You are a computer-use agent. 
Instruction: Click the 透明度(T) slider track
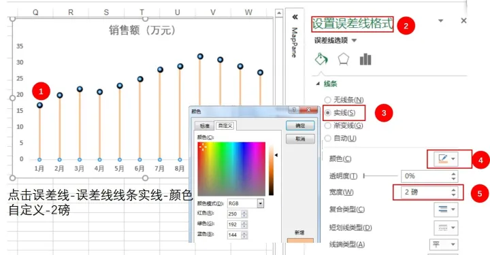pyautogui.click(x=381, y=176)
